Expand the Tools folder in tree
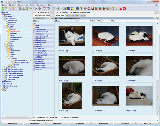The width and height of the screenshot is (160, 126). click(x=5, y=44)
